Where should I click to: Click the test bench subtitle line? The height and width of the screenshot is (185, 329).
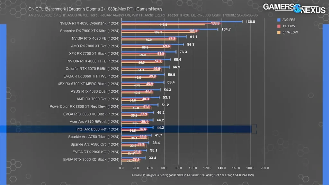(143, 15)
